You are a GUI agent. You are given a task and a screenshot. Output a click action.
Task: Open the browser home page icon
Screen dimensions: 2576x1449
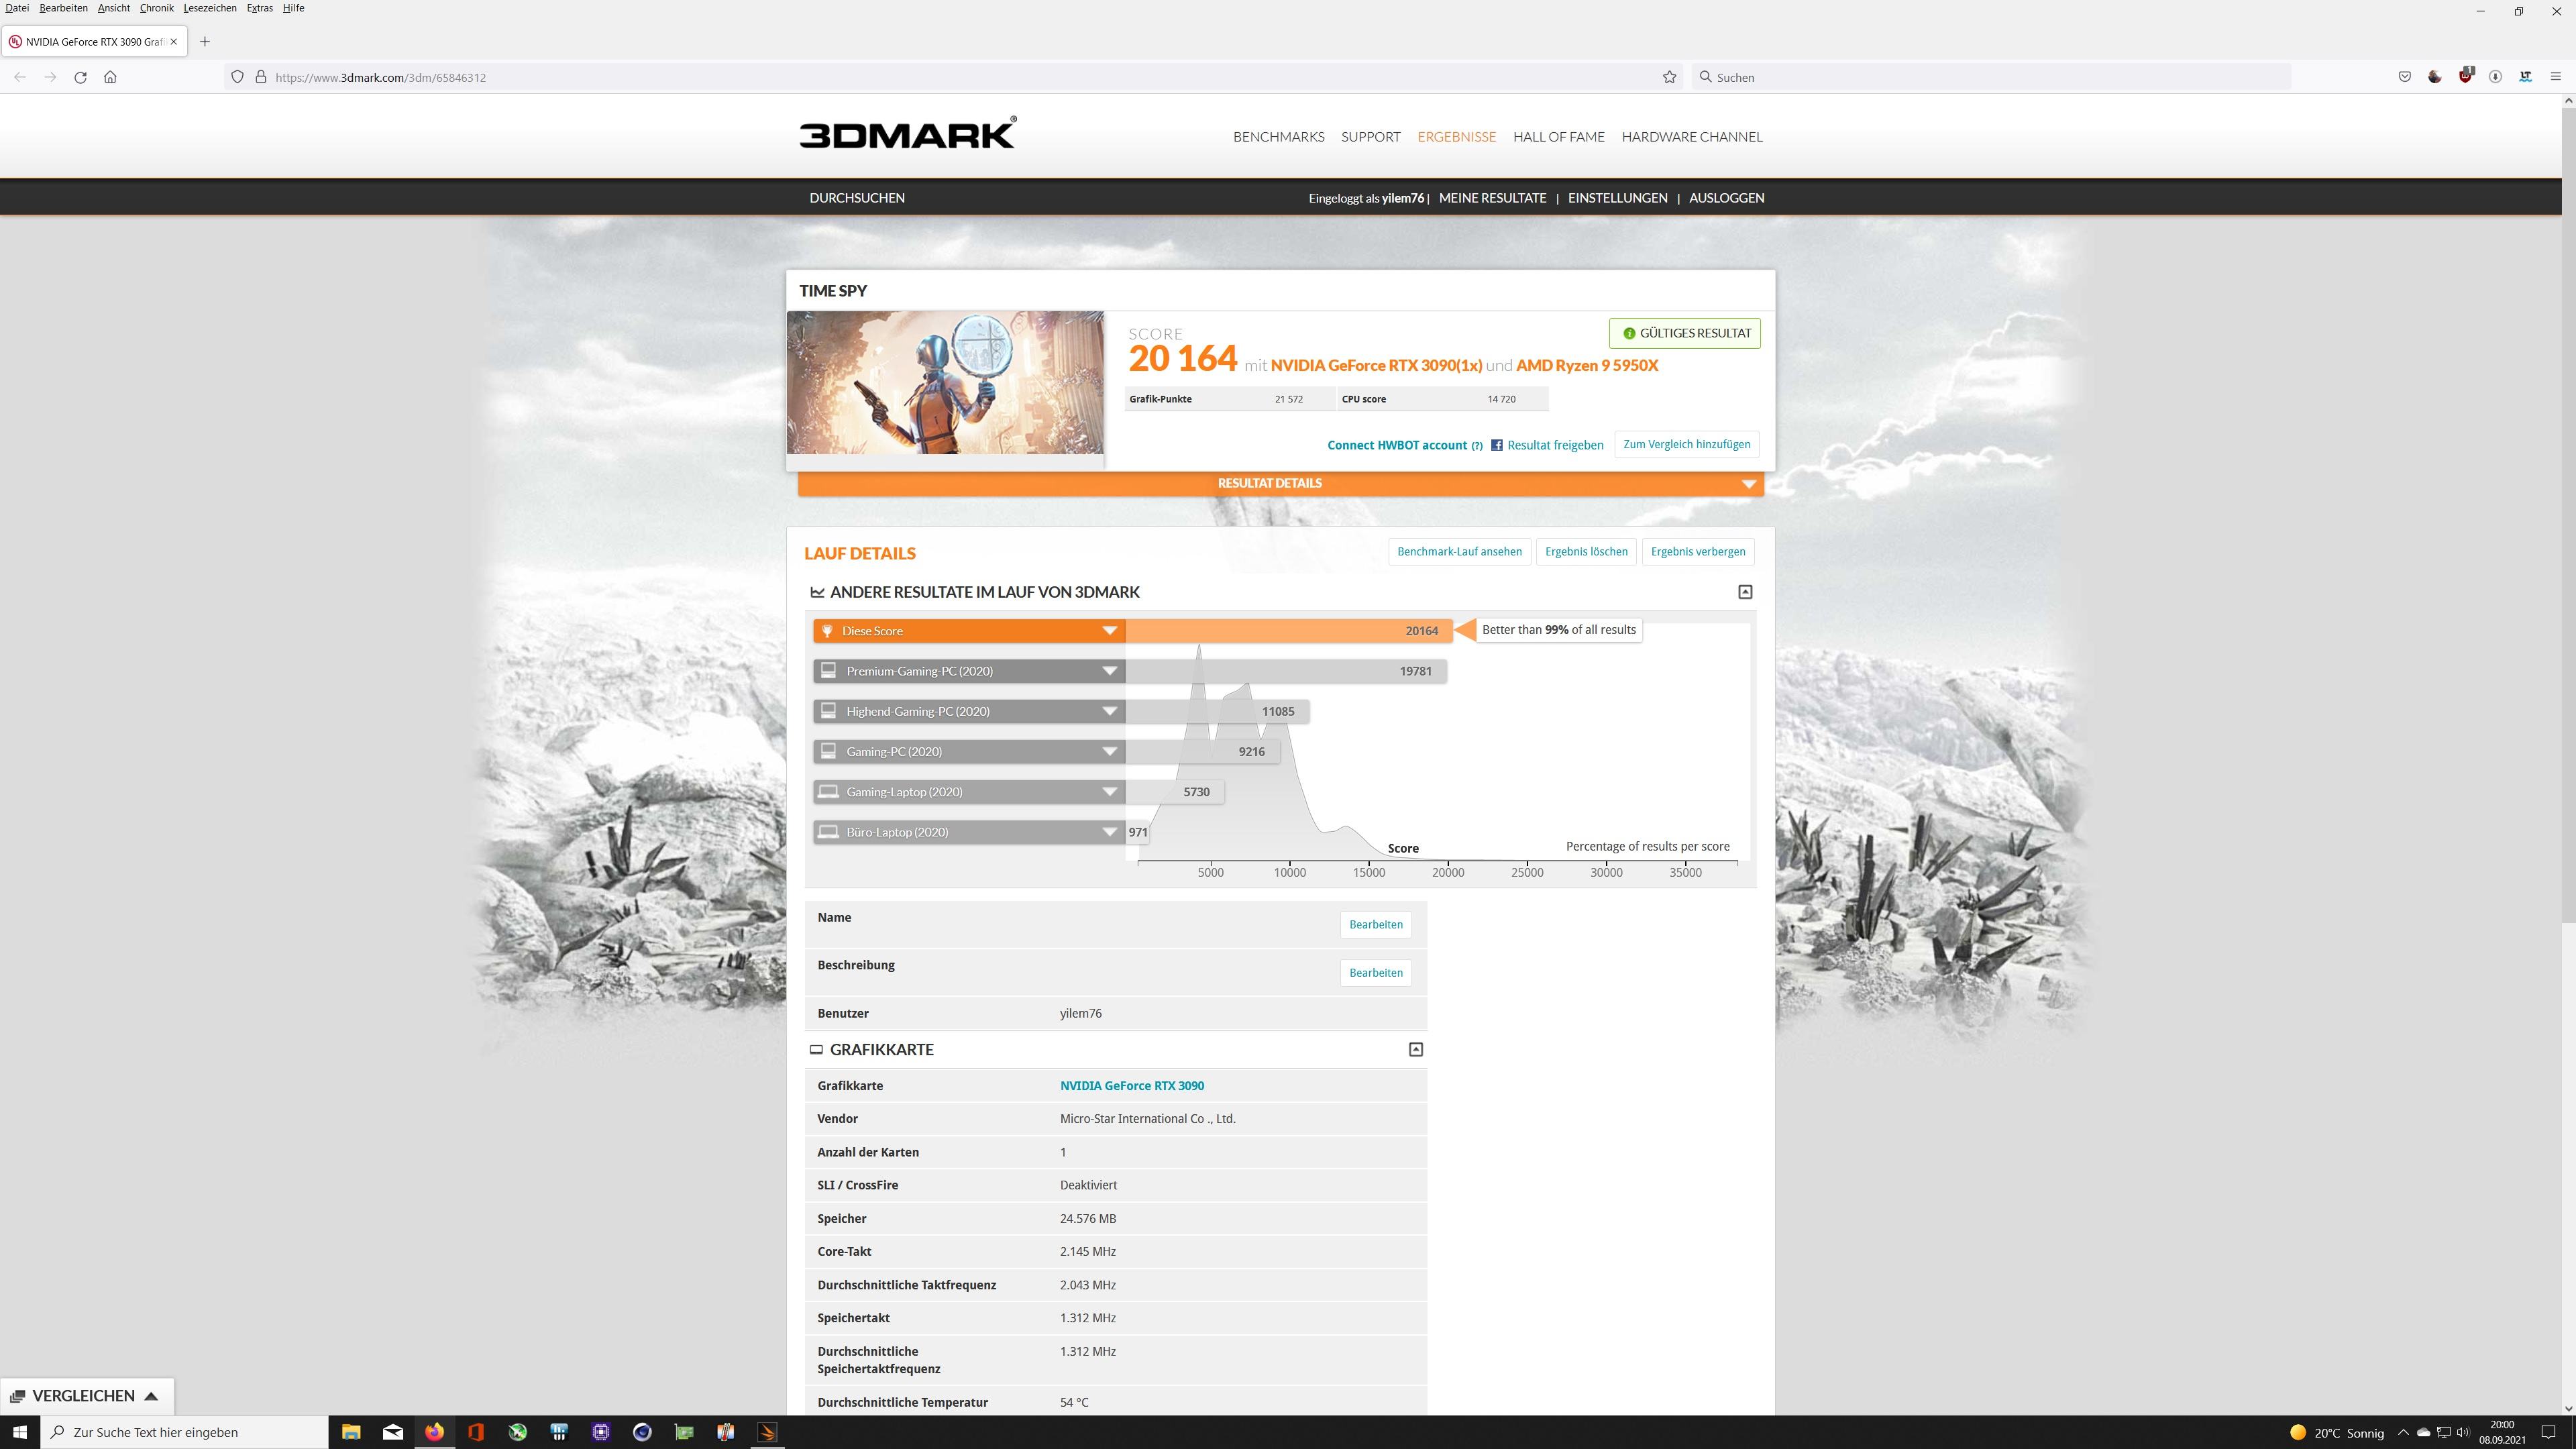pyautogui.click(x=110, y=77)
